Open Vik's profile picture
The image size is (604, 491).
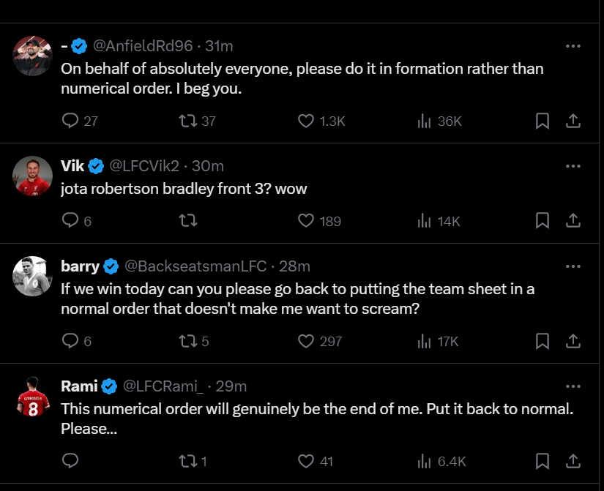[33, 176]
